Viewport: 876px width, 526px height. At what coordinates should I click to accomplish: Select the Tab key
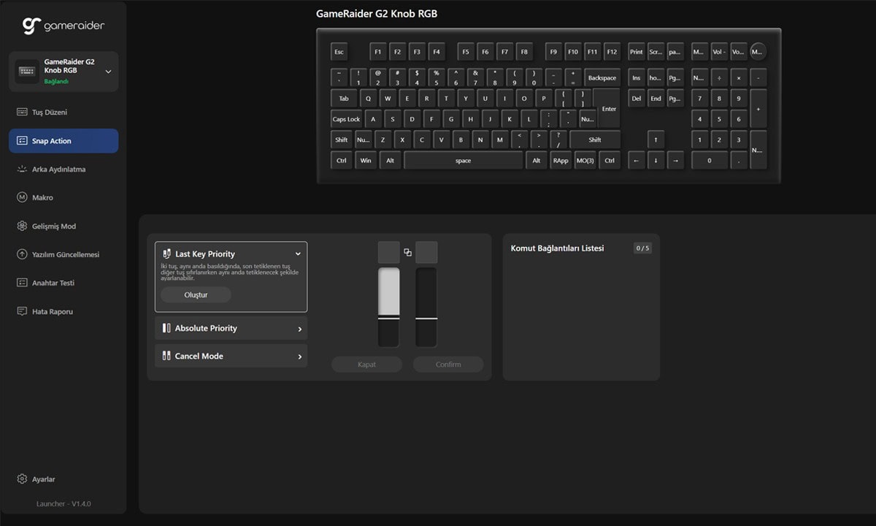pos(344,99)
